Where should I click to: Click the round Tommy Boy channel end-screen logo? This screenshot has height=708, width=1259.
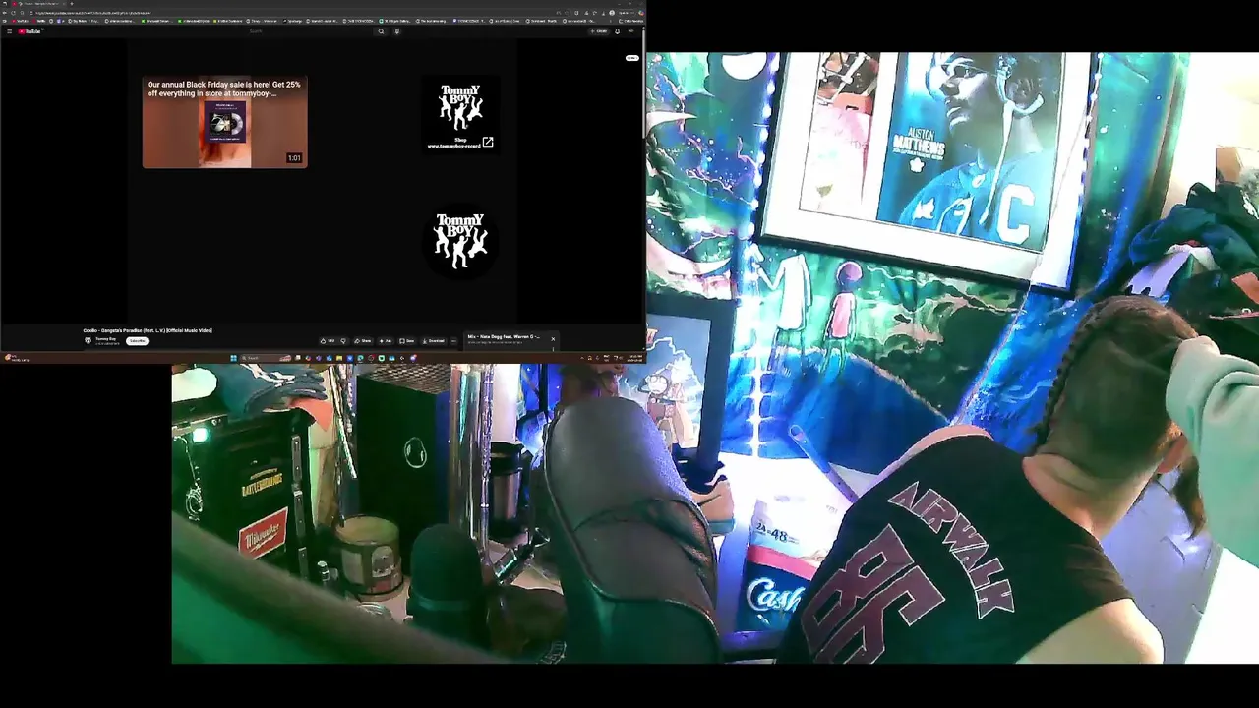[460, 241]
